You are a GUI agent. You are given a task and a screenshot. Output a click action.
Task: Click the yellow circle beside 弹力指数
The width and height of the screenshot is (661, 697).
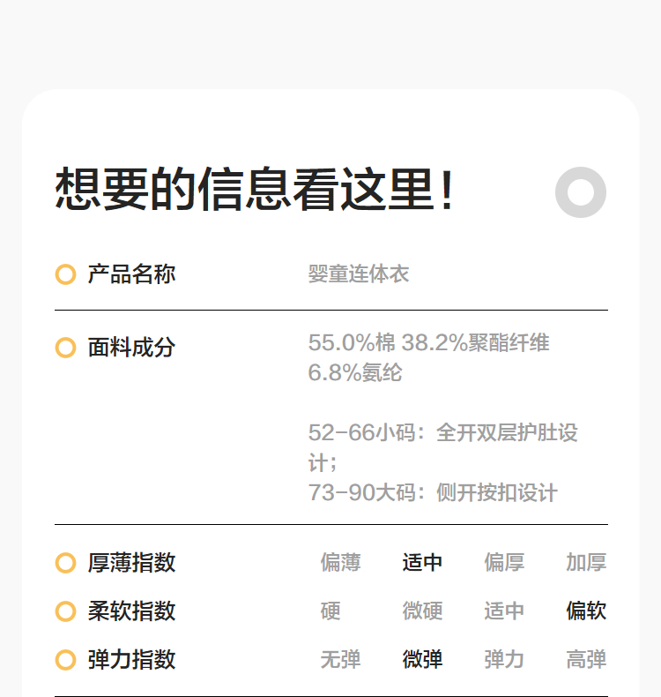65,660
